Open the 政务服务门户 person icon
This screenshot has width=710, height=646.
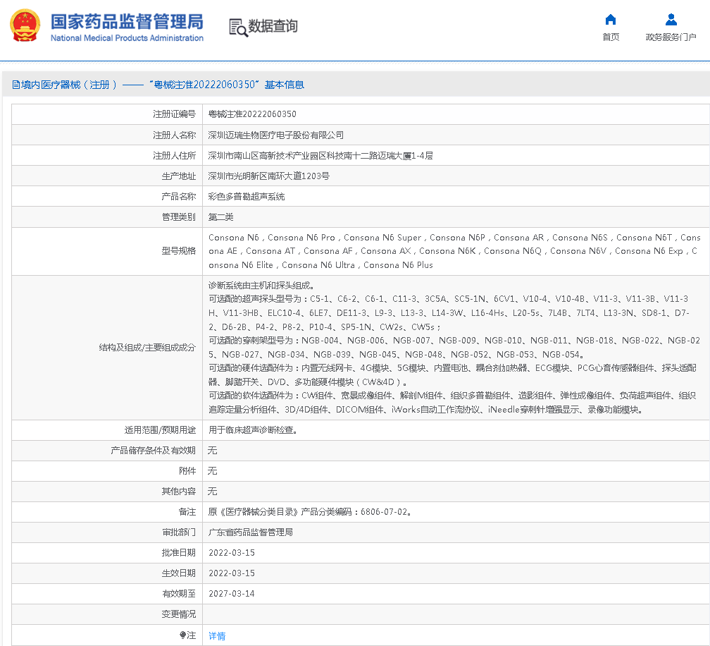pyautogui.click(x=671, y=20)
